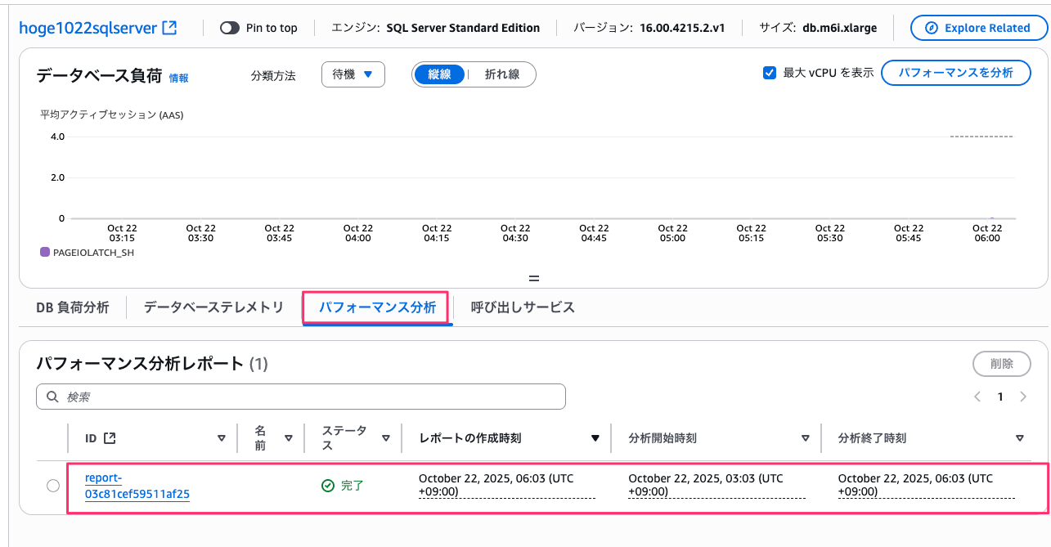Sort by 分析終了時刻 column arrow
1051x547 pixels.
pos(1019,438)
